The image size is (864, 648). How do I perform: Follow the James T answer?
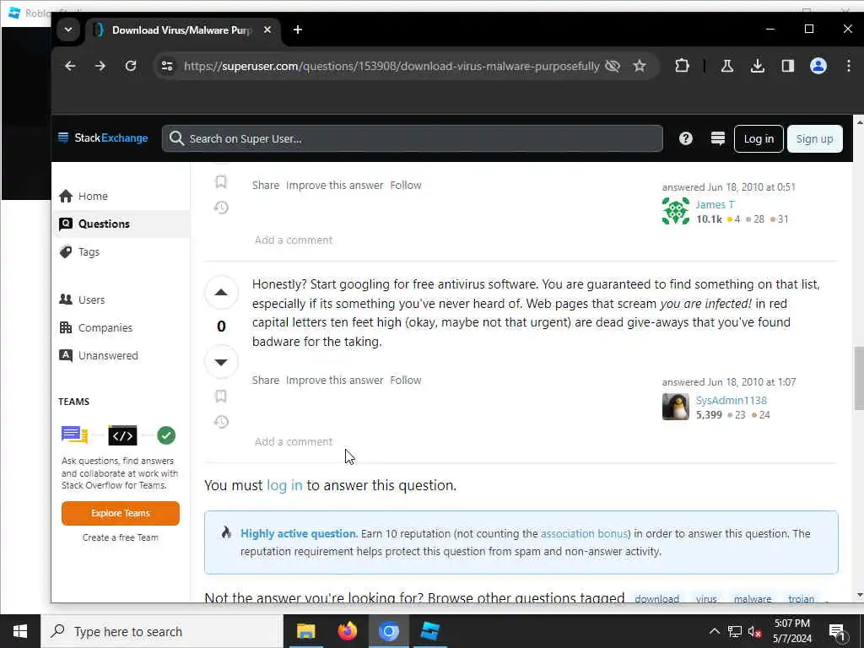406,185
